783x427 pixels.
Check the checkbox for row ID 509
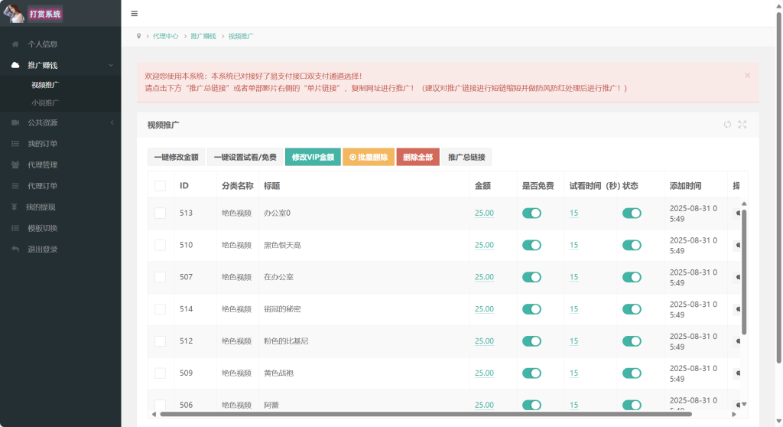tap(161, 373)
